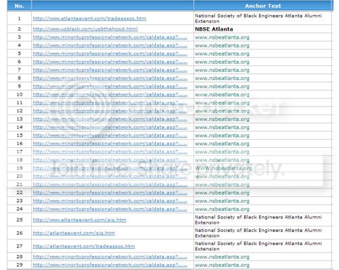Click the minorityprofessionalnetwork link in row 7

tap(110, 70)
